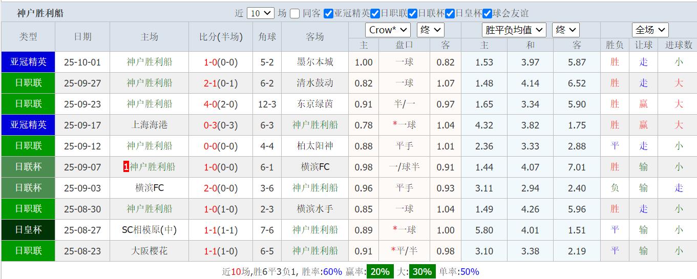Click the green 20% win-rate box
Image resolution: width=697 pixels, height=279 pixels.
coord(380,271)
